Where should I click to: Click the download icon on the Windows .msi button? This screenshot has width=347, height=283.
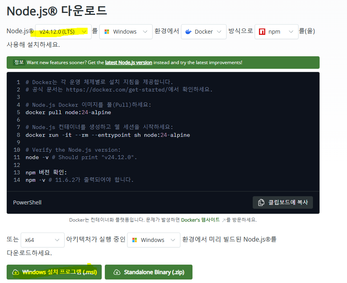click(16, 272)
